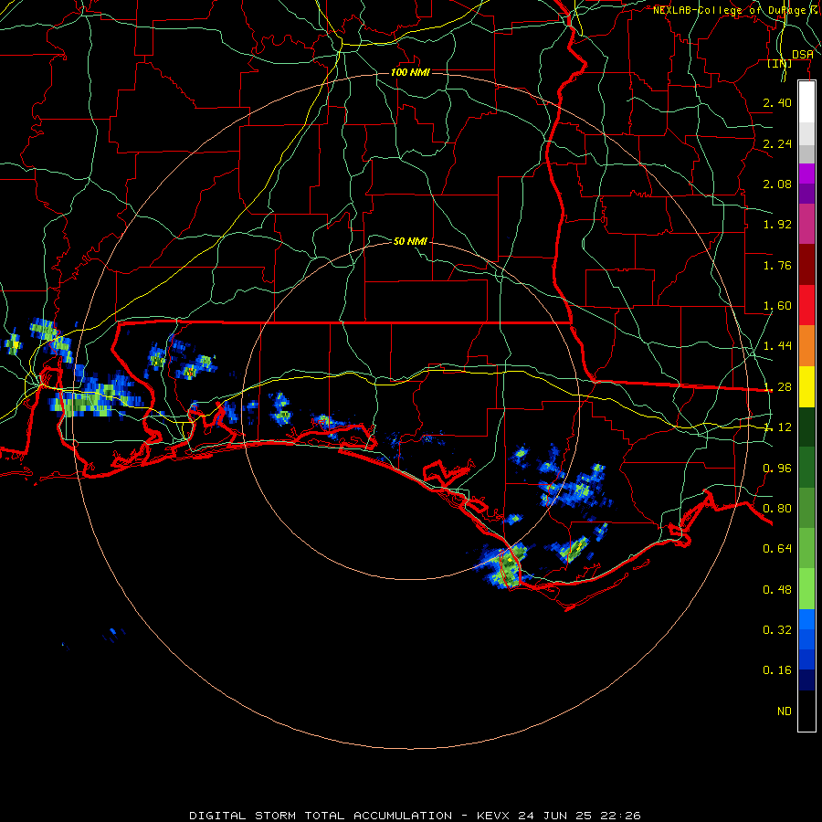The image size is (822, 822).
Task: Select the 0.64 scale label
Action: click(x=777, y=549)
